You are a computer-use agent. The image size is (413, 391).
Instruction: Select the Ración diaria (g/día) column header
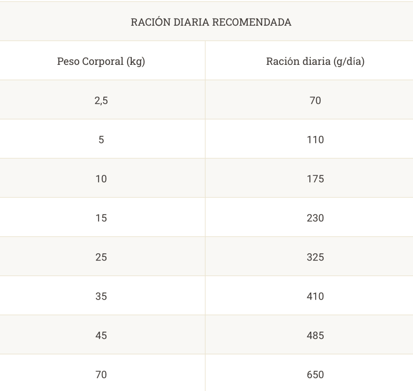[x=315, y=62]
